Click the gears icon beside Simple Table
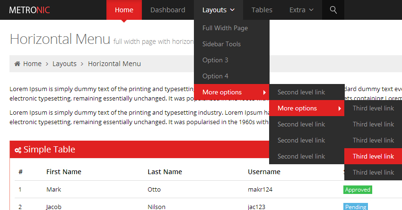 click(x=18, y=150)
